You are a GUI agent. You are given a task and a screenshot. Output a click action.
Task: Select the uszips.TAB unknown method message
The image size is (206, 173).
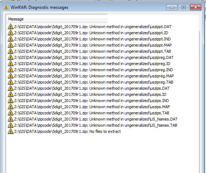coord(92,113)
